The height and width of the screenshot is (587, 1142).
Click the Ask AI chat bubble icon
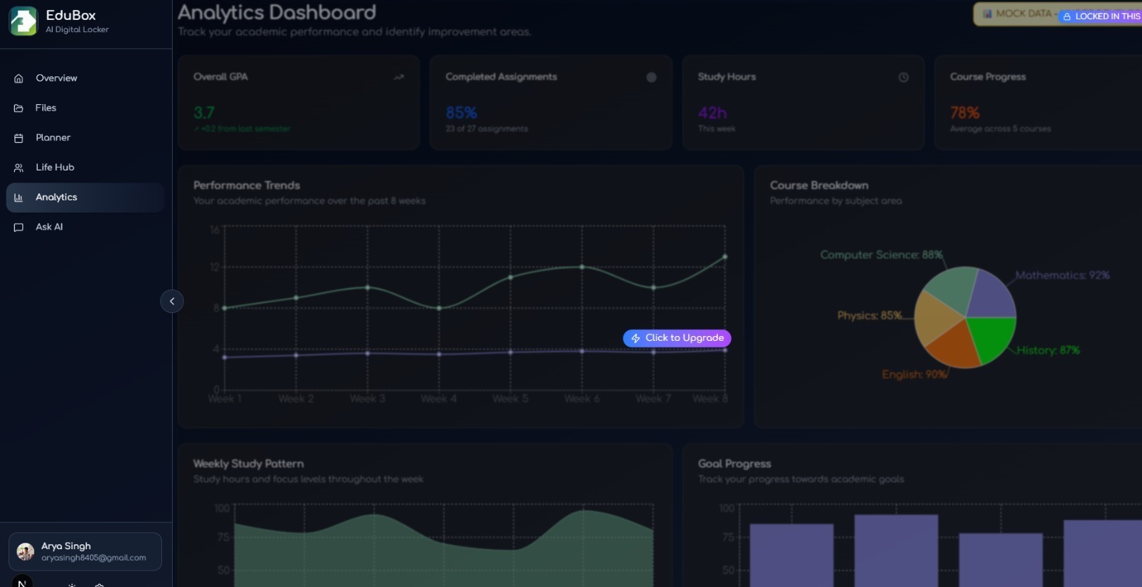19,228
